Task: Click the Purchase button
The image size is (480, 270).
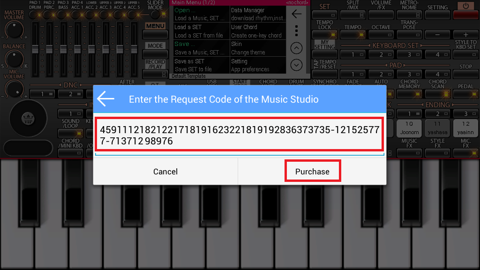Action: tap(312, 172)
